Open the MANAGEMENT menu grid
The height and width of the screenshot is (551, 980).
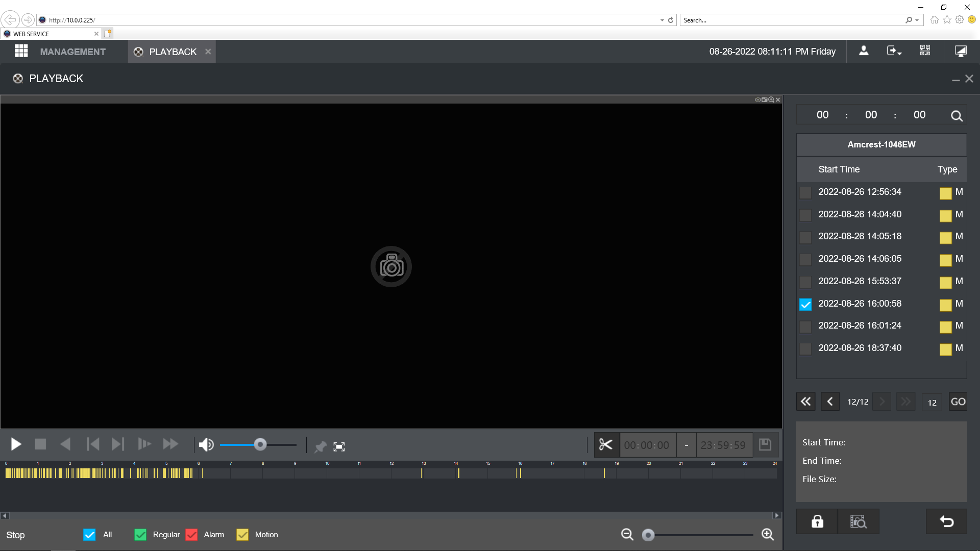tap(21, 51)
